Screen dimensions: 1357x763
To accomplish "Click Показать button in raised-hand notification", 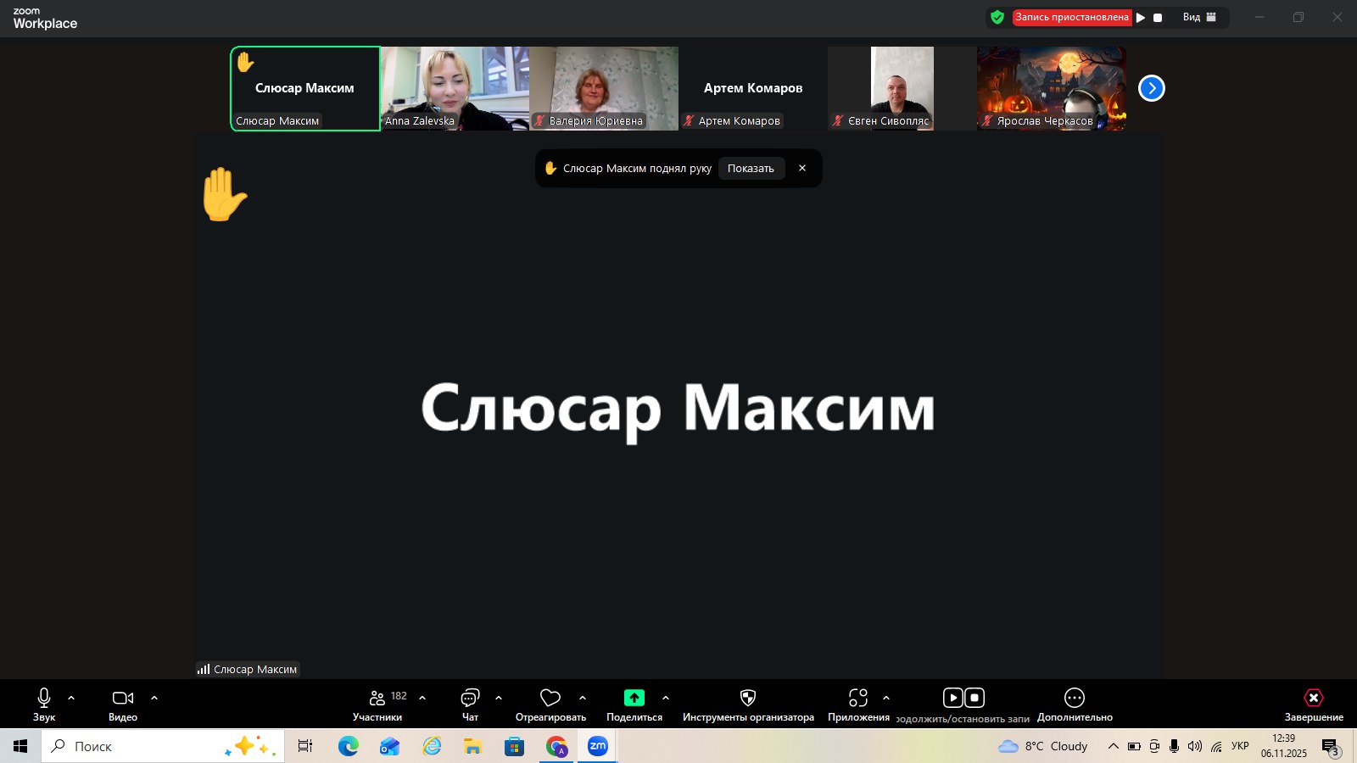I will (x=751, y=168).
